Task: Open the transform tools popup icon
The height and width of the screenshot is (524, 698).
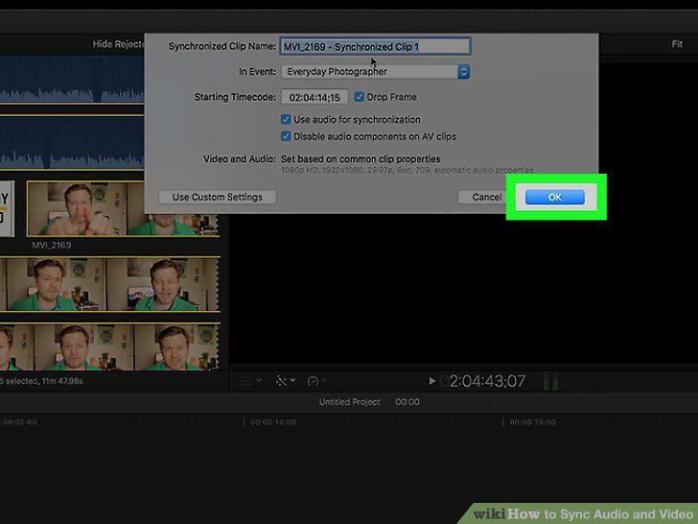Action: pos(249,381)
